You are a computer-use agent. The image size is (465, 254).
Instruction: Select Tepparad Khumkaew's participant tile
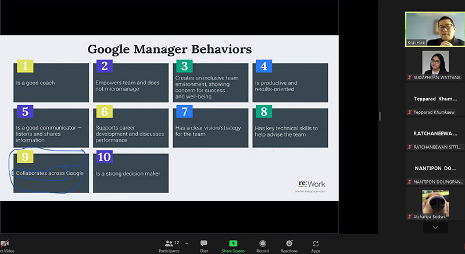point(435,100)
